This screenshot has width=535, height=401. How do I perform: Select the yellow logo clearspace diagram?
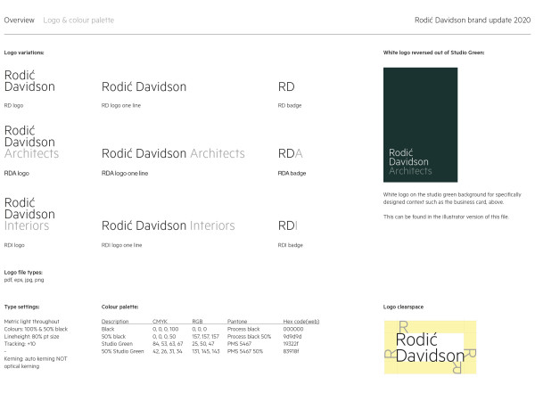429,348
